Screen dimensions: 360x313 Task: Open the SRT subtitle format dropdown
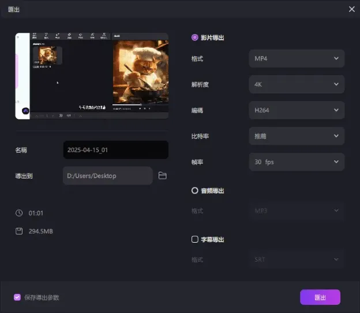[x=297, y=259]
